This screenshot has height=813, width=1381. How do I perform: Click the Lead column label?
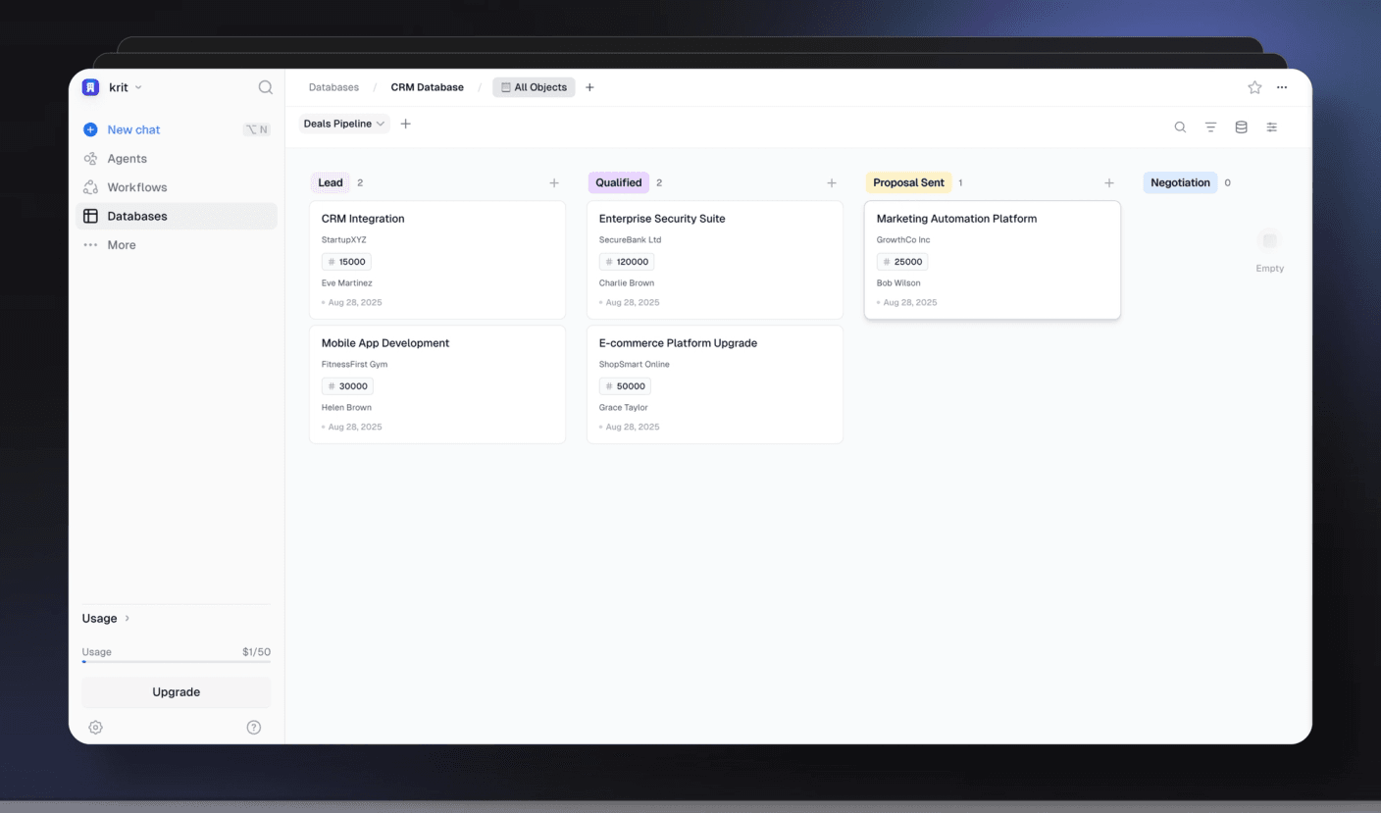coord(331,182)
